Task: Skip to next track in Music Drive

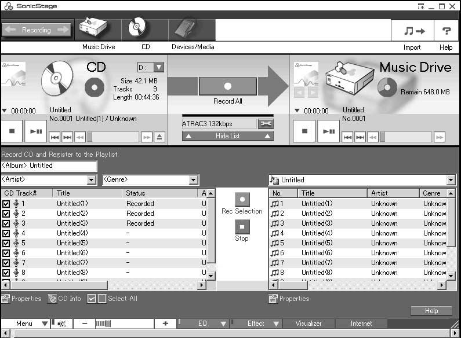Action: 360,137
